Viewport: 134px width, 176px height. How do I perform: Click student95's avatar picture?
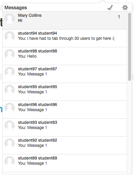tap(10, 90)
